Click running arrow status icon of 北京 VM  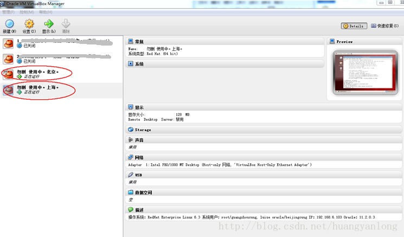[20, 76]
